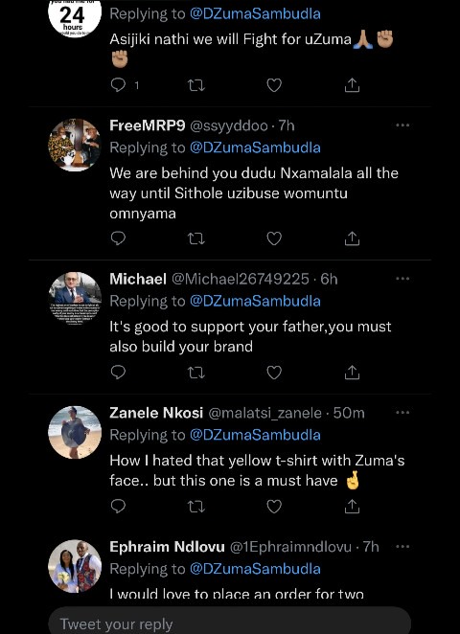Share the 'Asijiki nathi' tweet
Screen dimensions: 460x634
tap(352, 85)
